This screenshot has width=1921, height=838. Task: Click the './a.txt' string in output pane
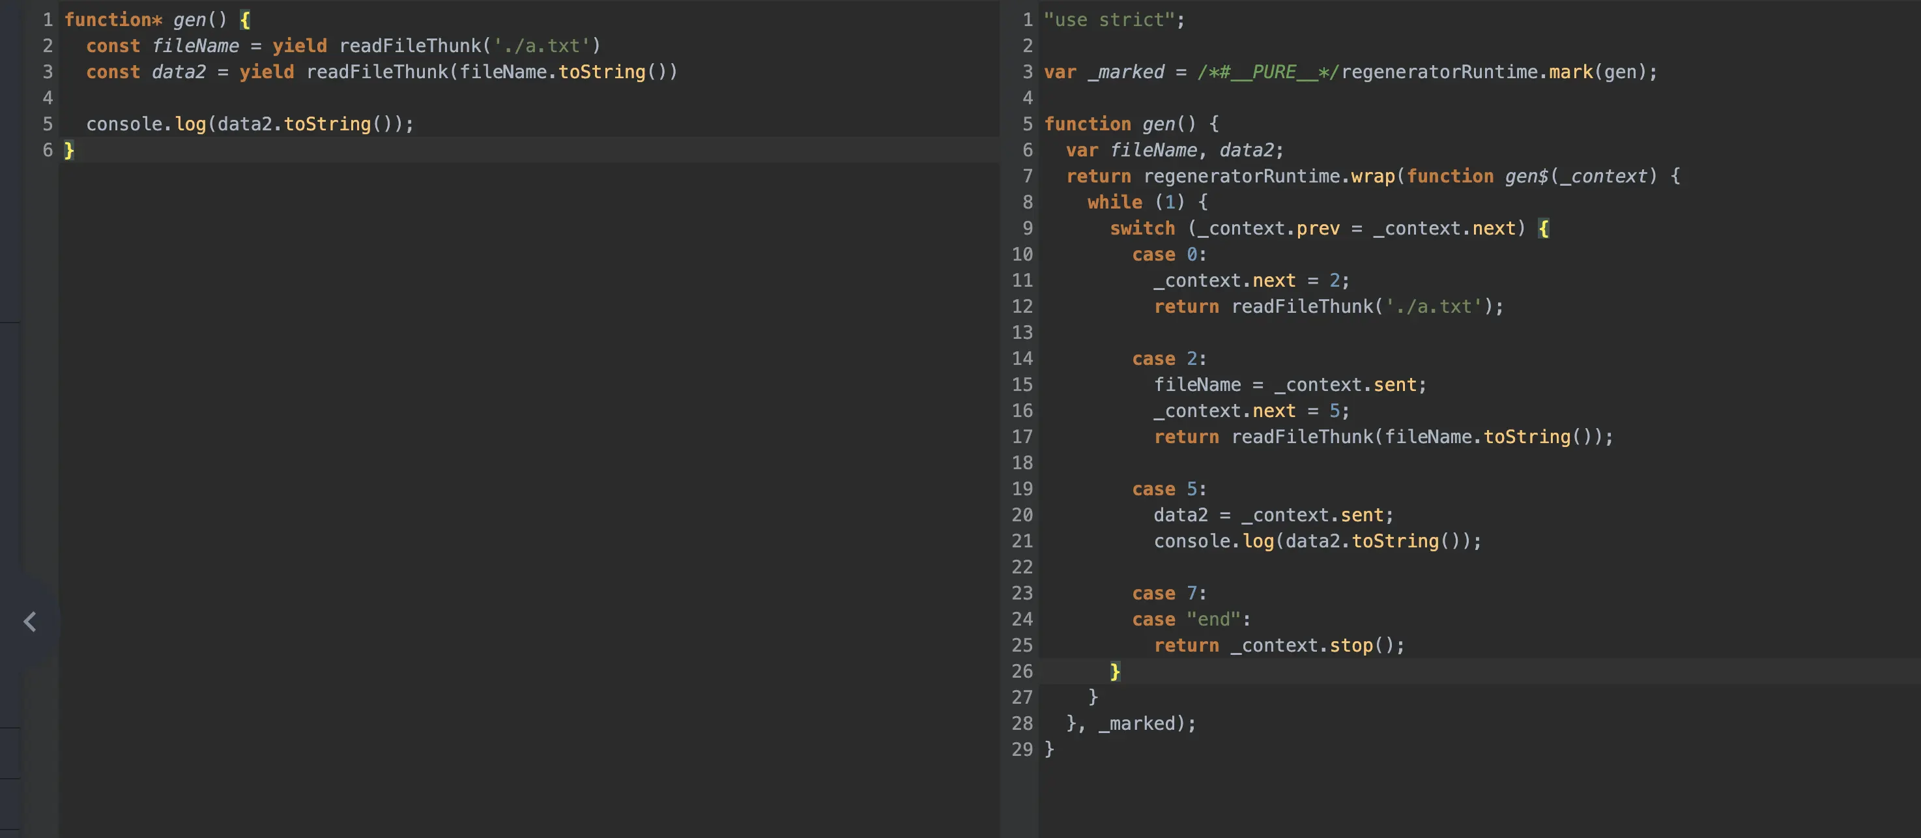pos(1432,306)
